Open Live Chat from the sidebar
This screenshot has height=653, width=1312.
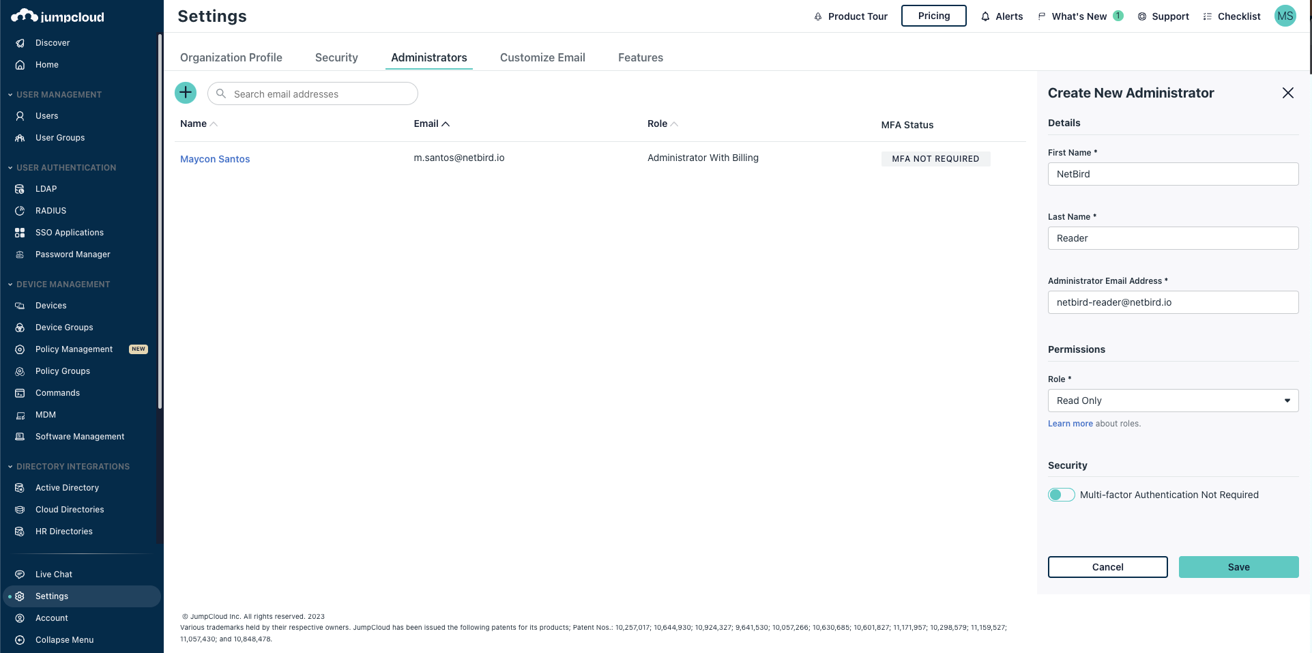click(53, 575)
